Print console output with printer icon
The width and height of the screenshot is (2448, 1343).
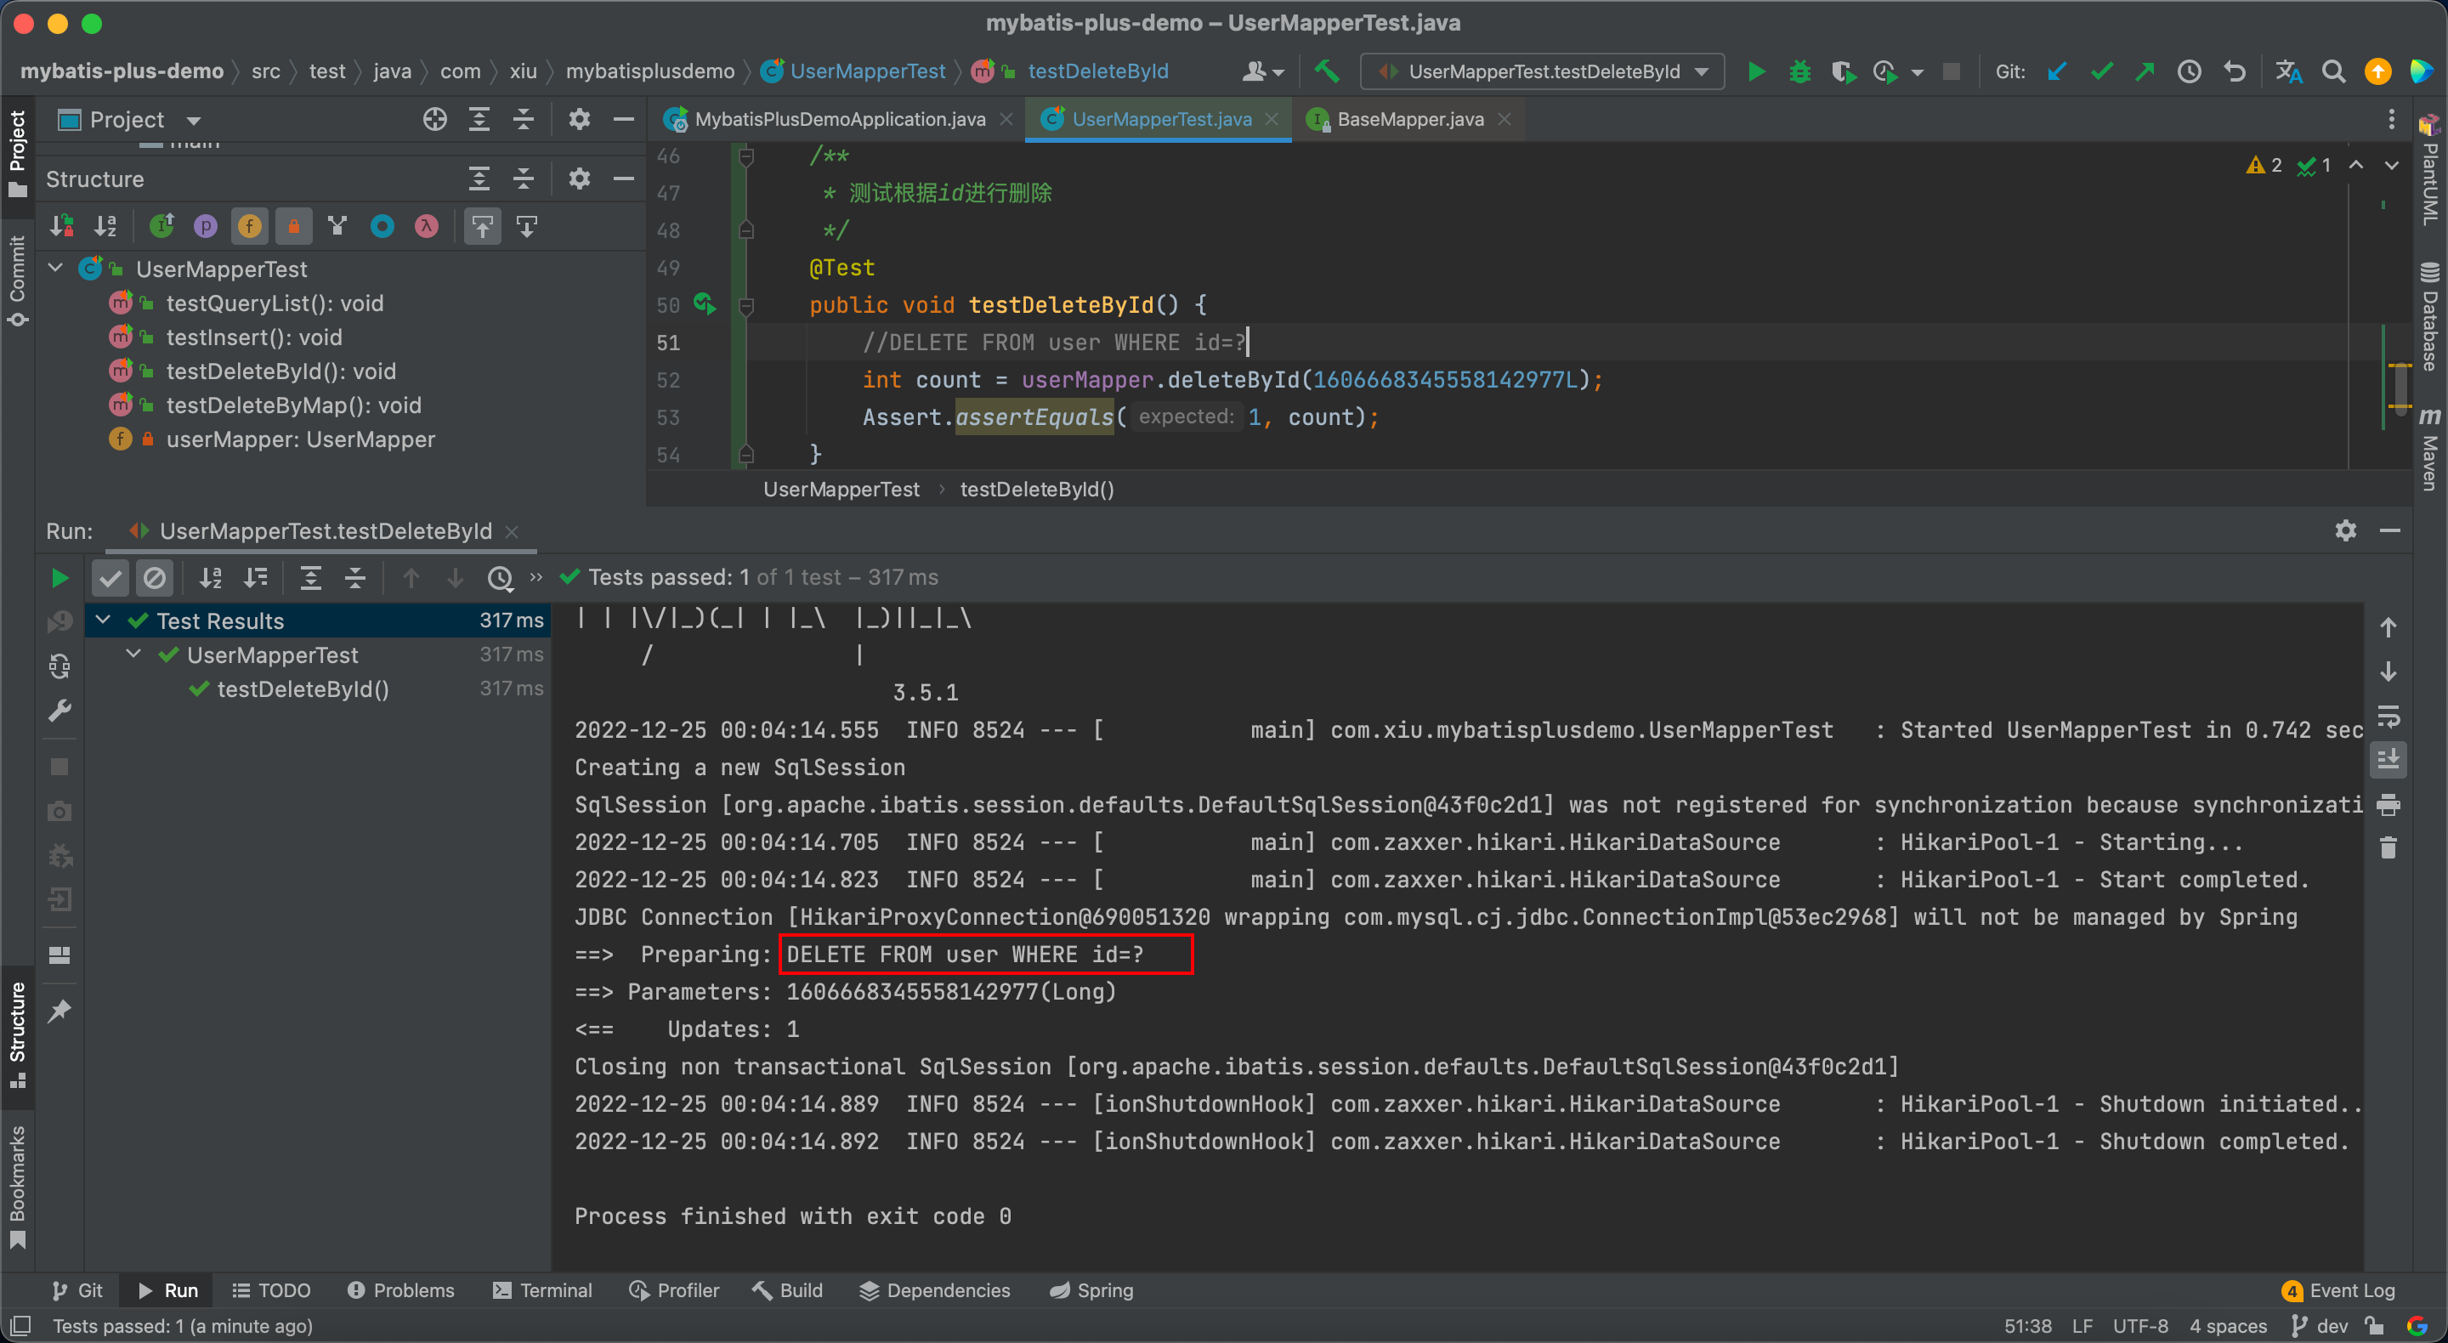coord(2388,804)
